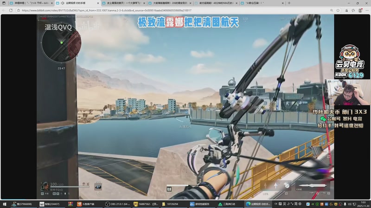Click the video progress bar at player bottom
371x208 pixels.
coord(185,199)
